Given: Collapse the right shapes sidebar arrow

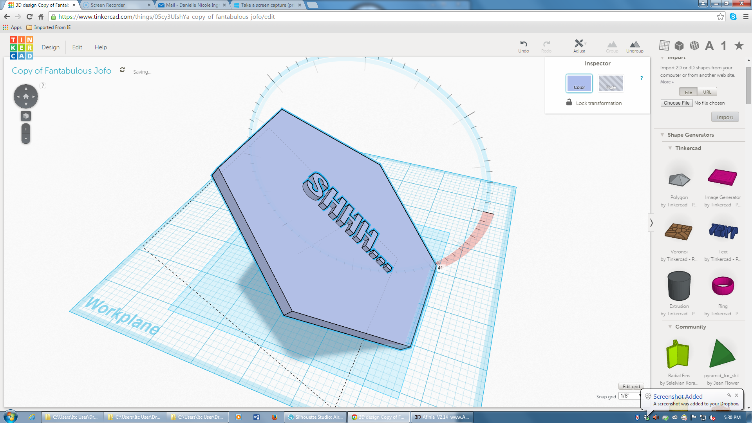Looking at the screenshot, I should tap(651, 223).
